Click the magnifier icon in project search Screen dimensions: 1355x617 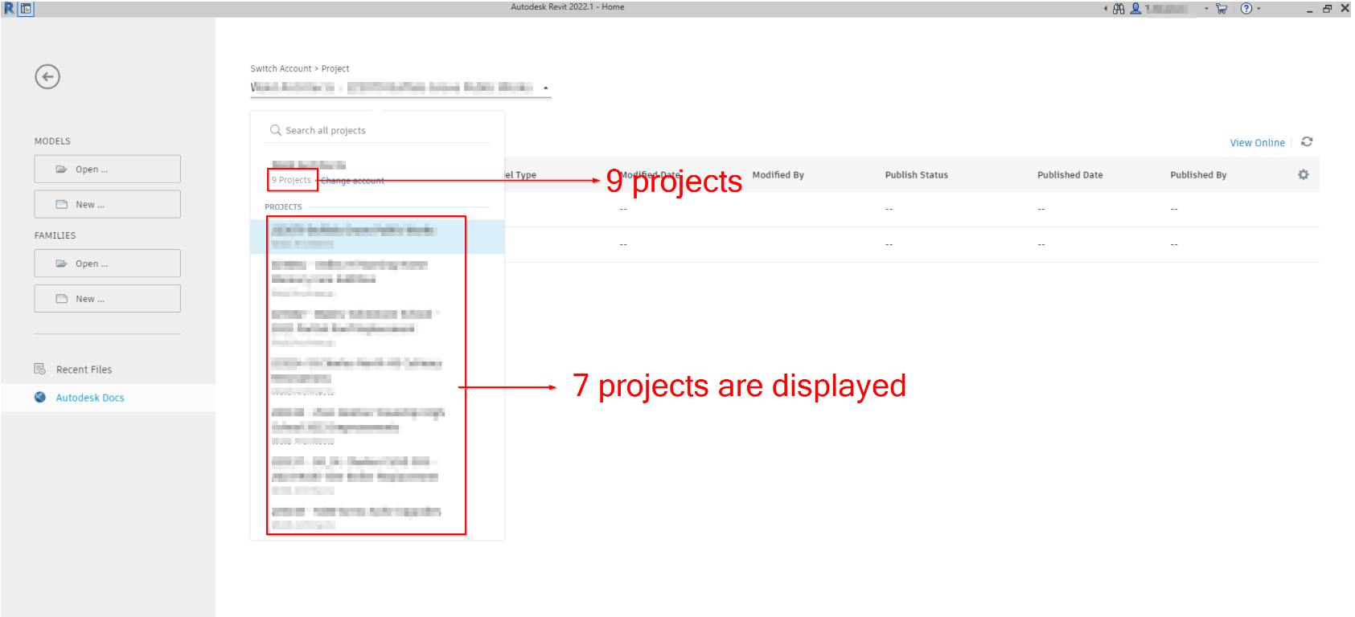coord(276,130)
